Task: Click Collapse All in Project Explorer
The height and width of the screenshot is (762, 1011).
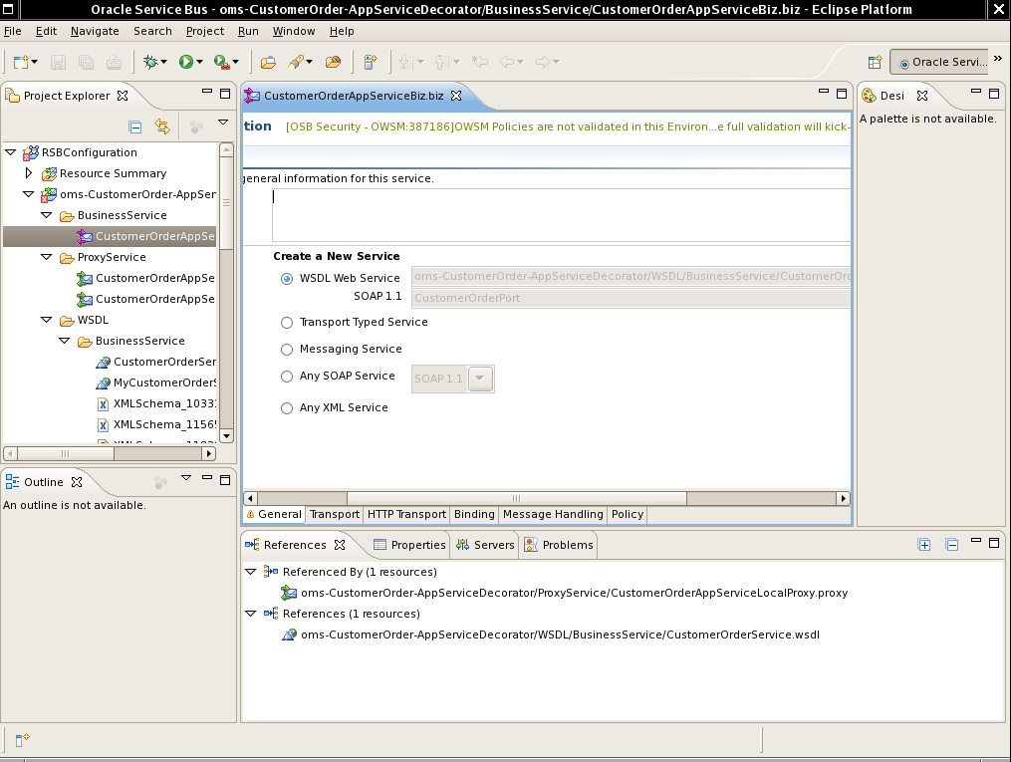Action: click(x=134, y=127)
